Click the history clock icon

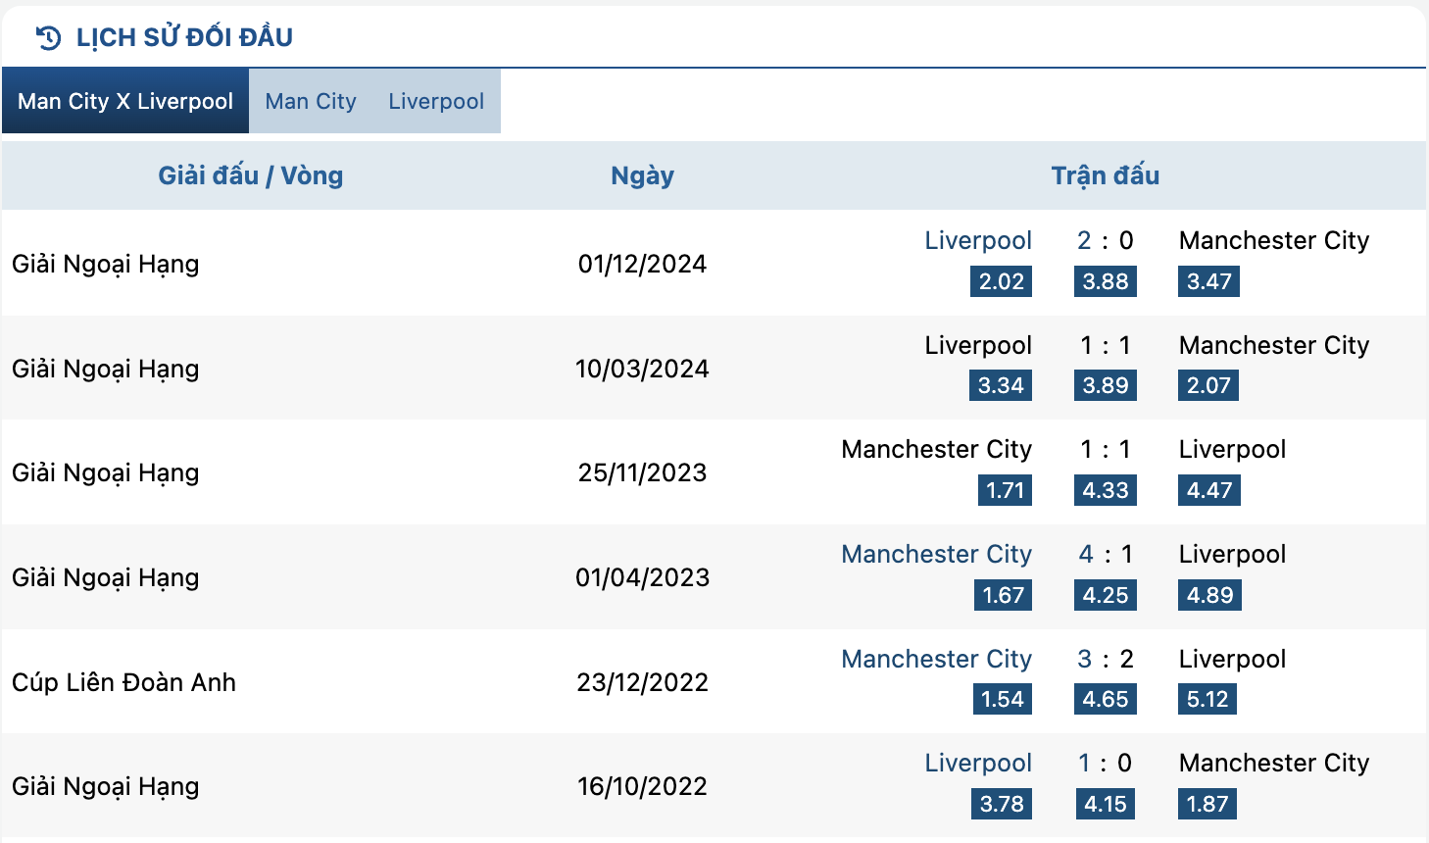coord(48,38)
